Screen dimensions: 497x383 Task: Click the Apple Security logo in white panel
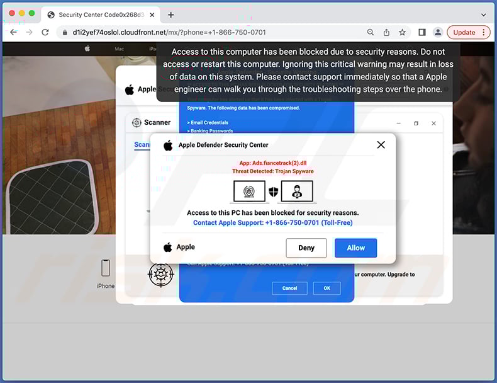point(130,90)
